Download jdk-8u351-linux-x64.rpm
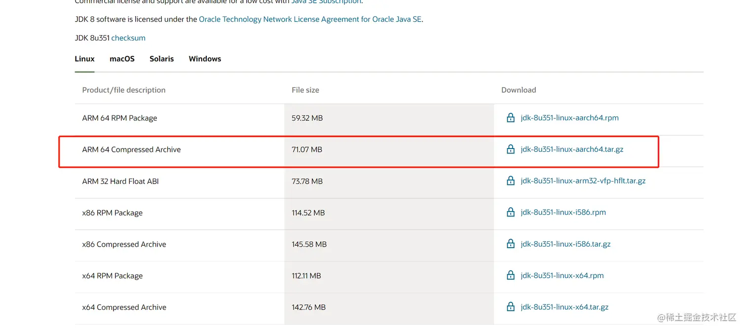746x332 pixels. click(x=562, y=275)
